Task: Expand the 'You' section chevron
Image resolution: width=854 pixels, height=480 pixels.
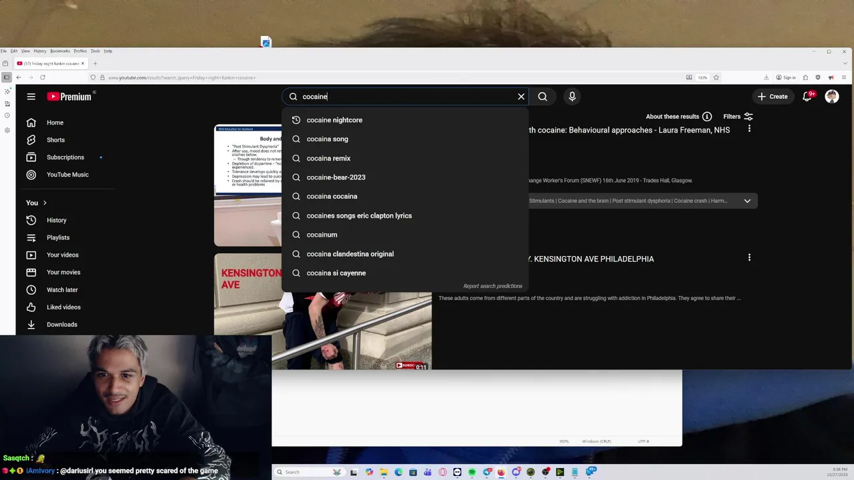Action: [x=45, y=203]
